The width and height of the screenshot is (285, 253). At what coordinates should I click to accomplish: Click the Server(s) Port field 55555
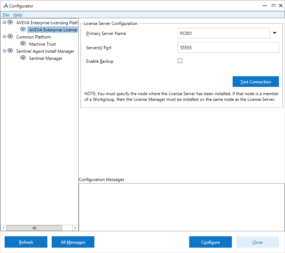tap(228, 47)
